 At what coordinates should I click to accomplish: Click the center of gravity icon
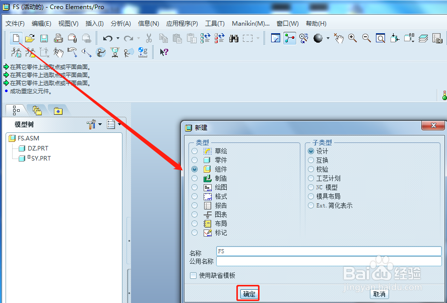[x=143, y=52]
